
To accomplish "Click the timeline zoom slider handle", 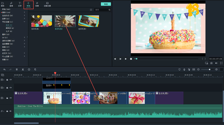I will click(x=209, y=69).
